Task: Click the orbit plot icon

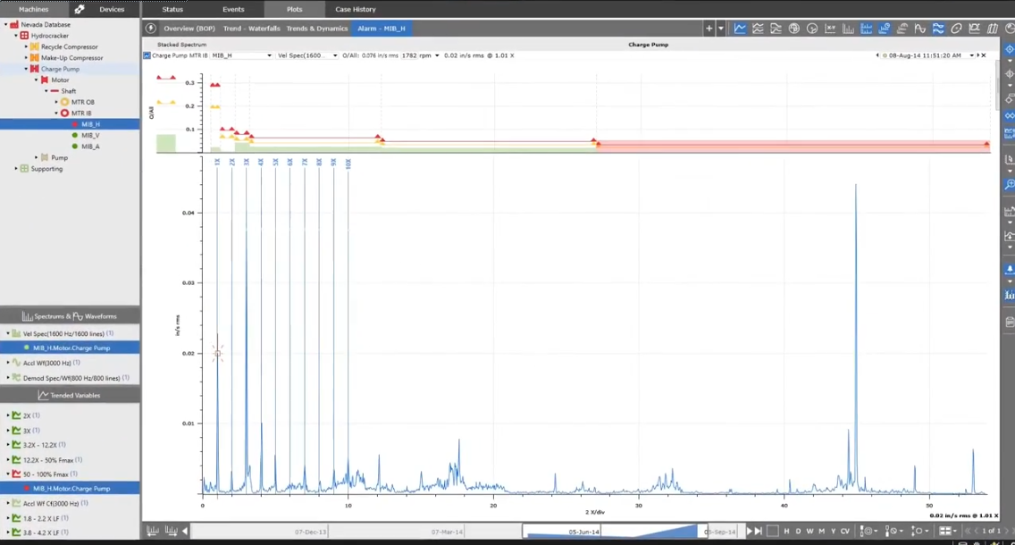Action: pos(956,29)
